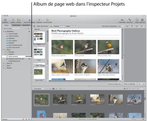
Task: Select Page 2 thumbnail in pages panel
Action: 39,53
